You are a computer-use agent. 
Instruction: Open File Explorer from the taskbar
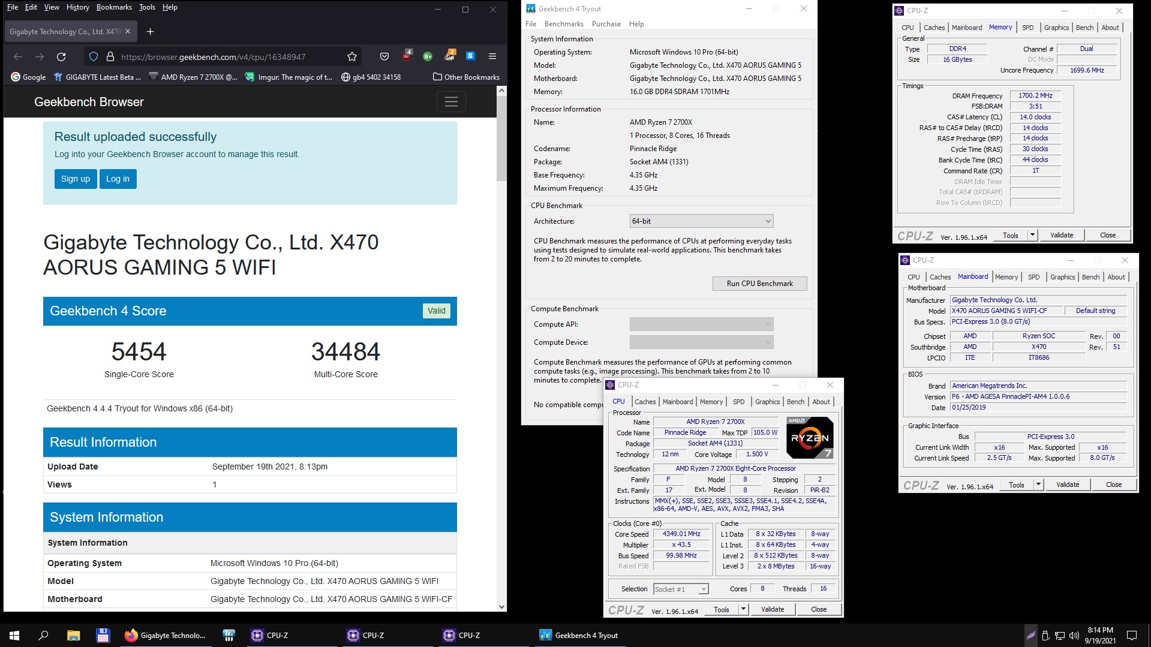coord(73,635)
